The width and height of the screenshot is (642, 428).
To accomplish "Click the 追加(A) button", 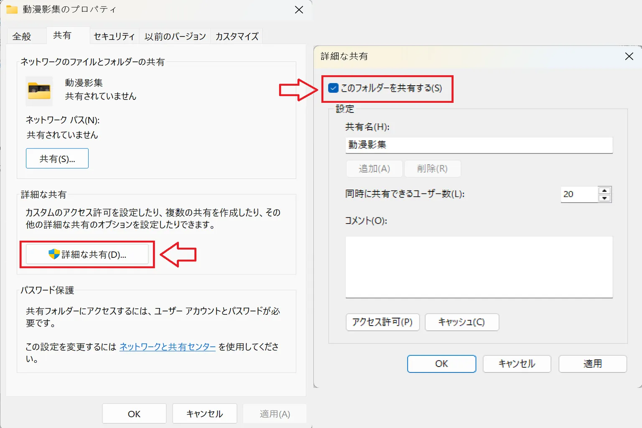I will click(374, 168).
